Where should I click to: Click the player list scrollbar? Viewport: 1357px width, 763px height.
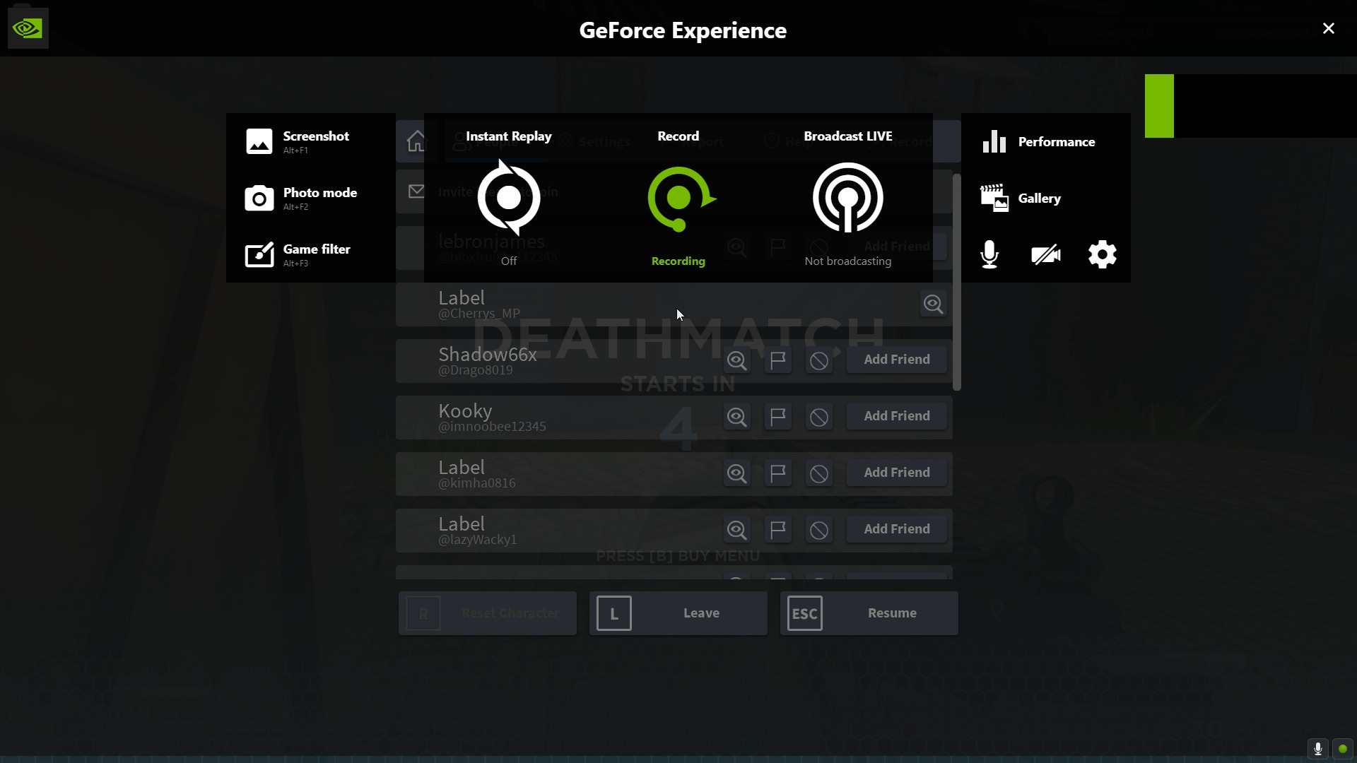pyautogui.click(x=957, y=283)
